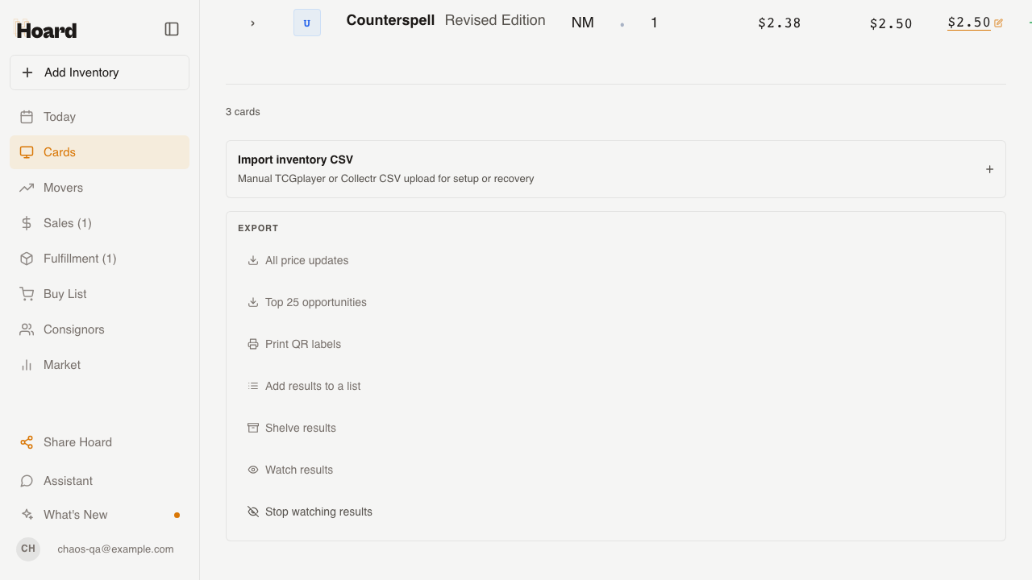Click the chaos-qa@example.com account email
1032x580 pixels.
tap(115, 549)
